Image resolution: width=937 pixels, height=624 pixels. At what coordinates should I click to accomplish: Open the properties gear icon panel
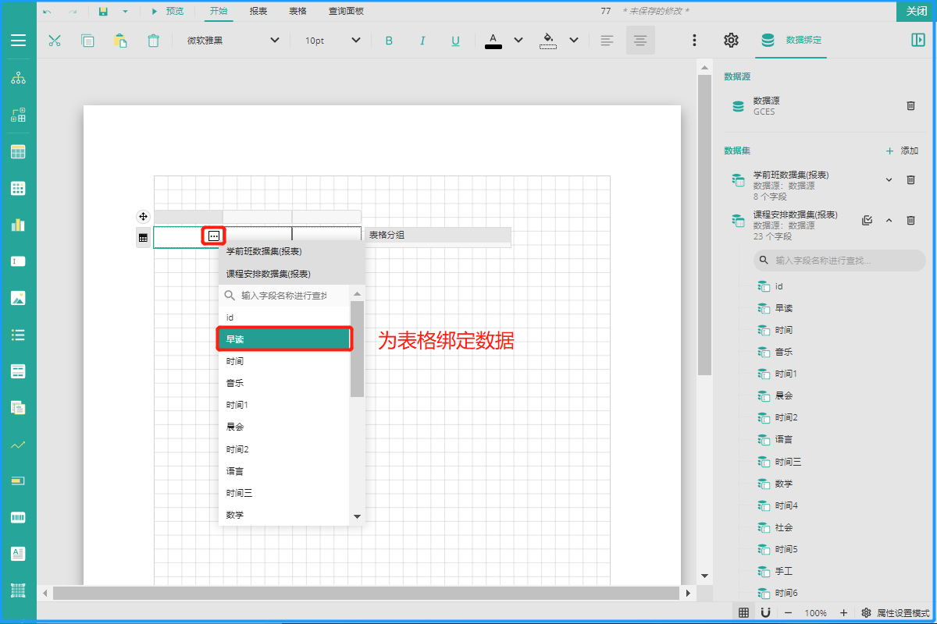[731, 41]
